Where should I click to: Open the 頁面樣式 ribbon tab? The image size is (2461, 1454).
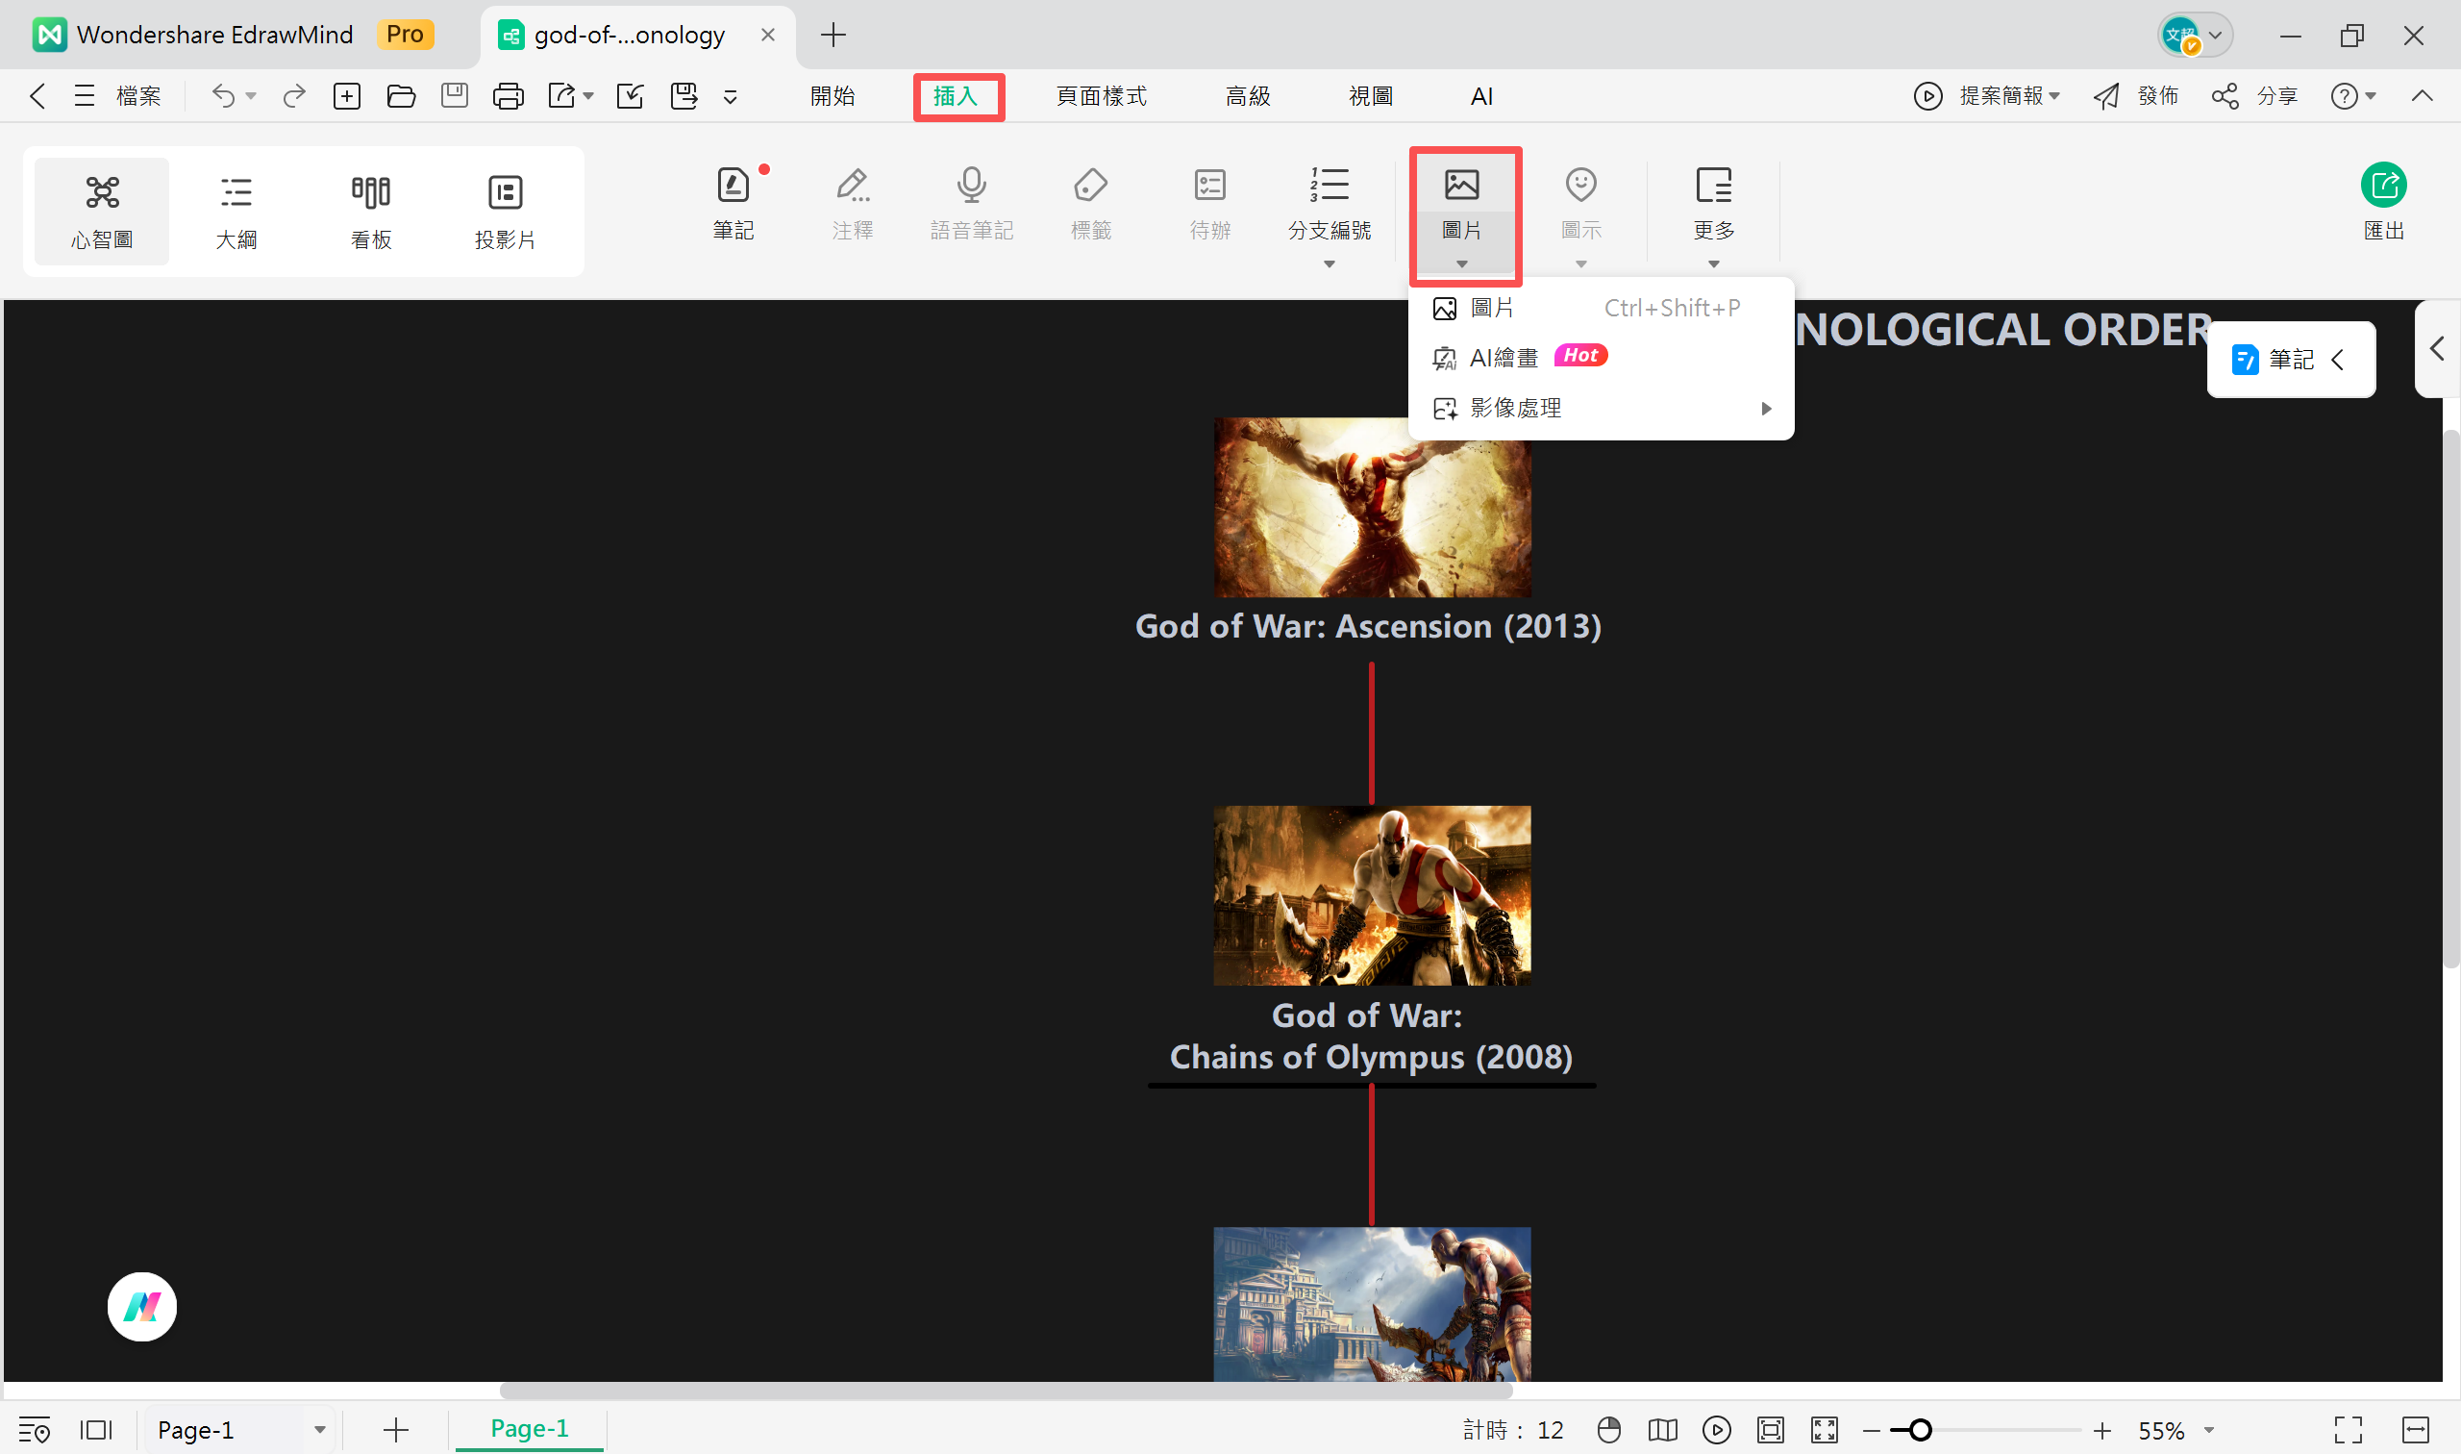1101,96
